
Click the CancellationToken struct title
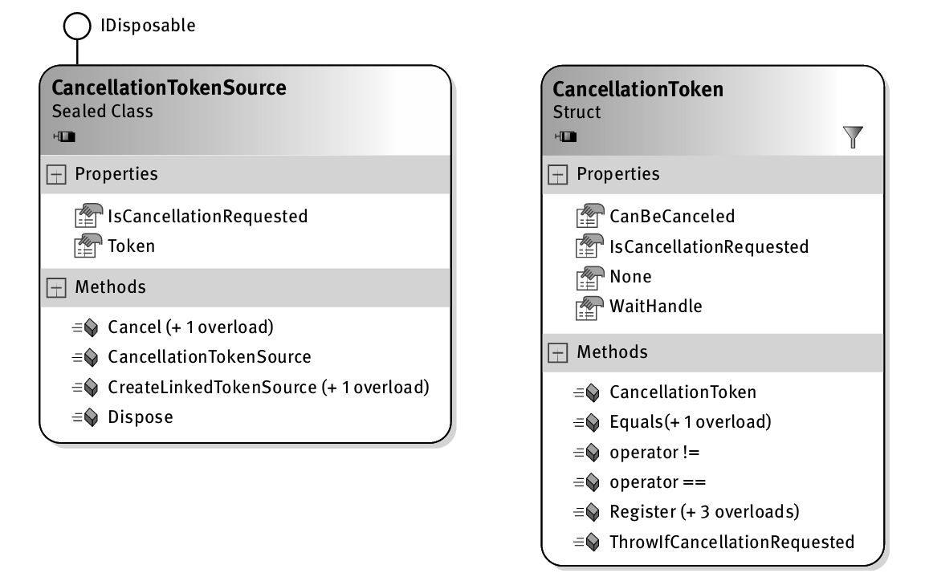638,89
